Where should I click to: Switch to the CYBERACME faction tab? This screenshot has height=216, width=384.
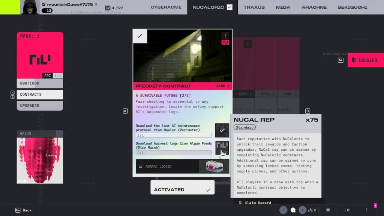click(x=166, y=7)
